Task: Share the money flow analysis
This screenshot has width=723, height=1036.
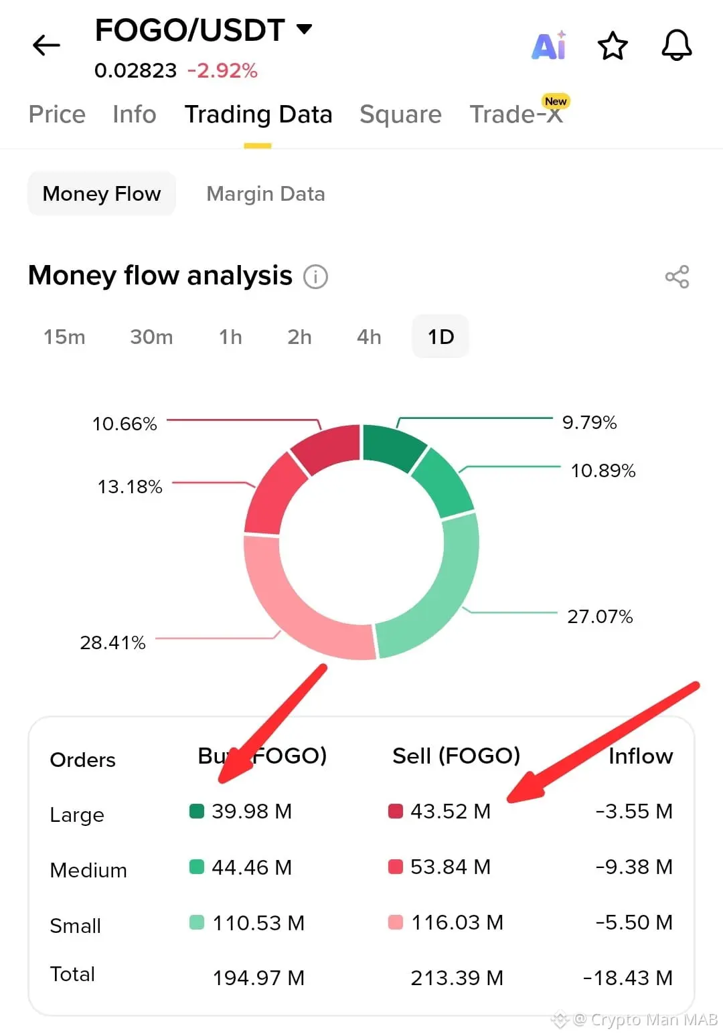Action: (x=677, y=276)
